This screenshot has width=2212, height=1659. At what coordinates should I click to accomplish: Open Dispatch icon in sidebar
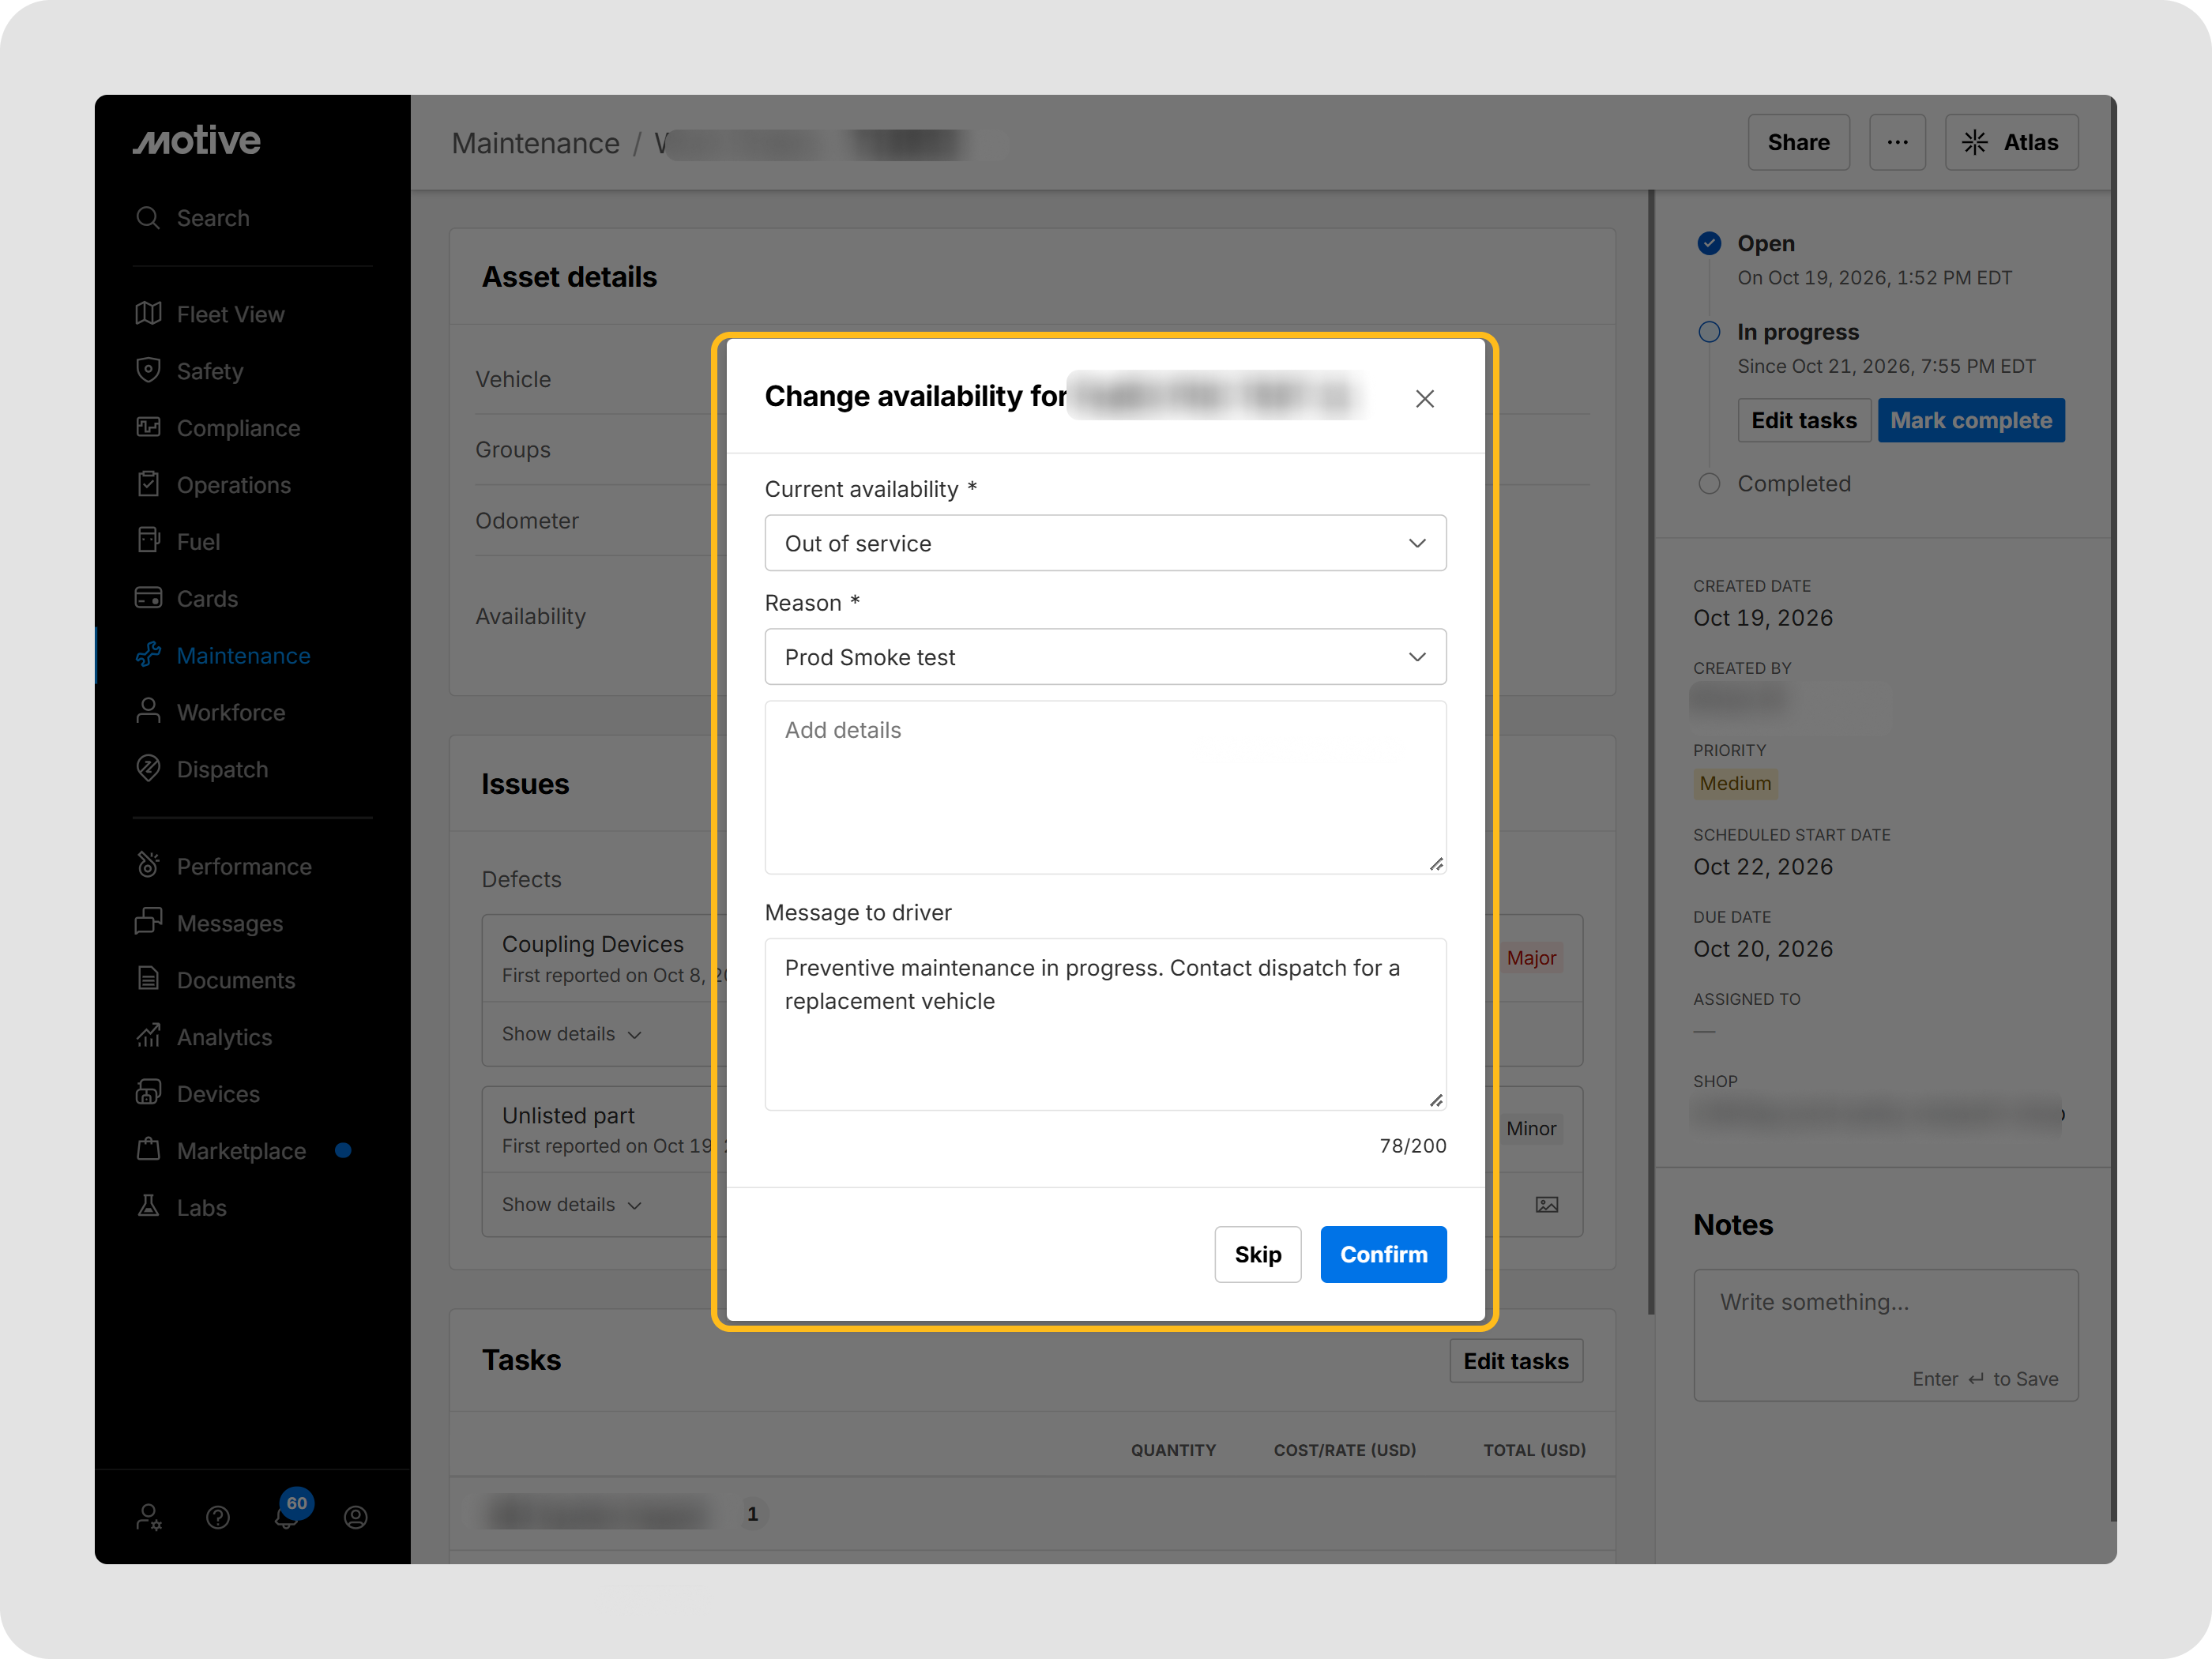[x=148, y=769]
